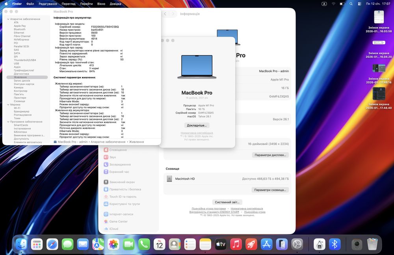The width and height of the screenshot is (394, 255).
Task: Open iPhone Mirroring from the Dock
Action: coord(282,244)
